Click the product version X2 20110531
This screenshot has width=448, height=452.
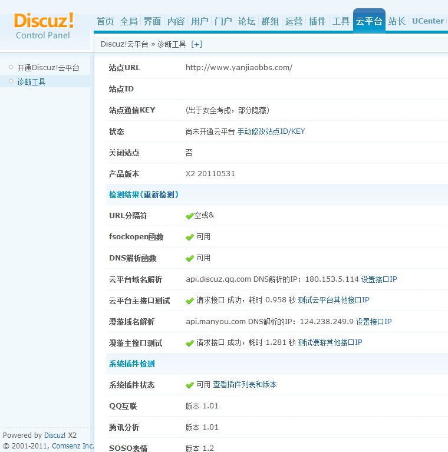pyautogui.click(x=210, y=173)
